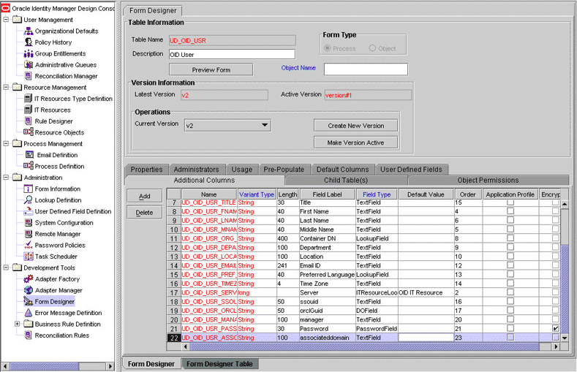Click the Organizational Defaults icon

coord(29,31)
